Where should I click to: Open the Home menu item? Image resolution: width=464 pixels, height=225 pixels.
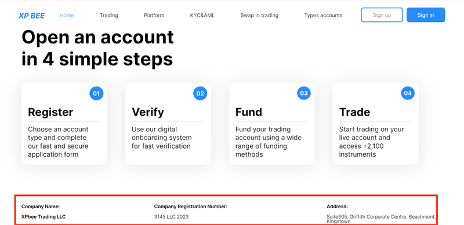(67, 16)
